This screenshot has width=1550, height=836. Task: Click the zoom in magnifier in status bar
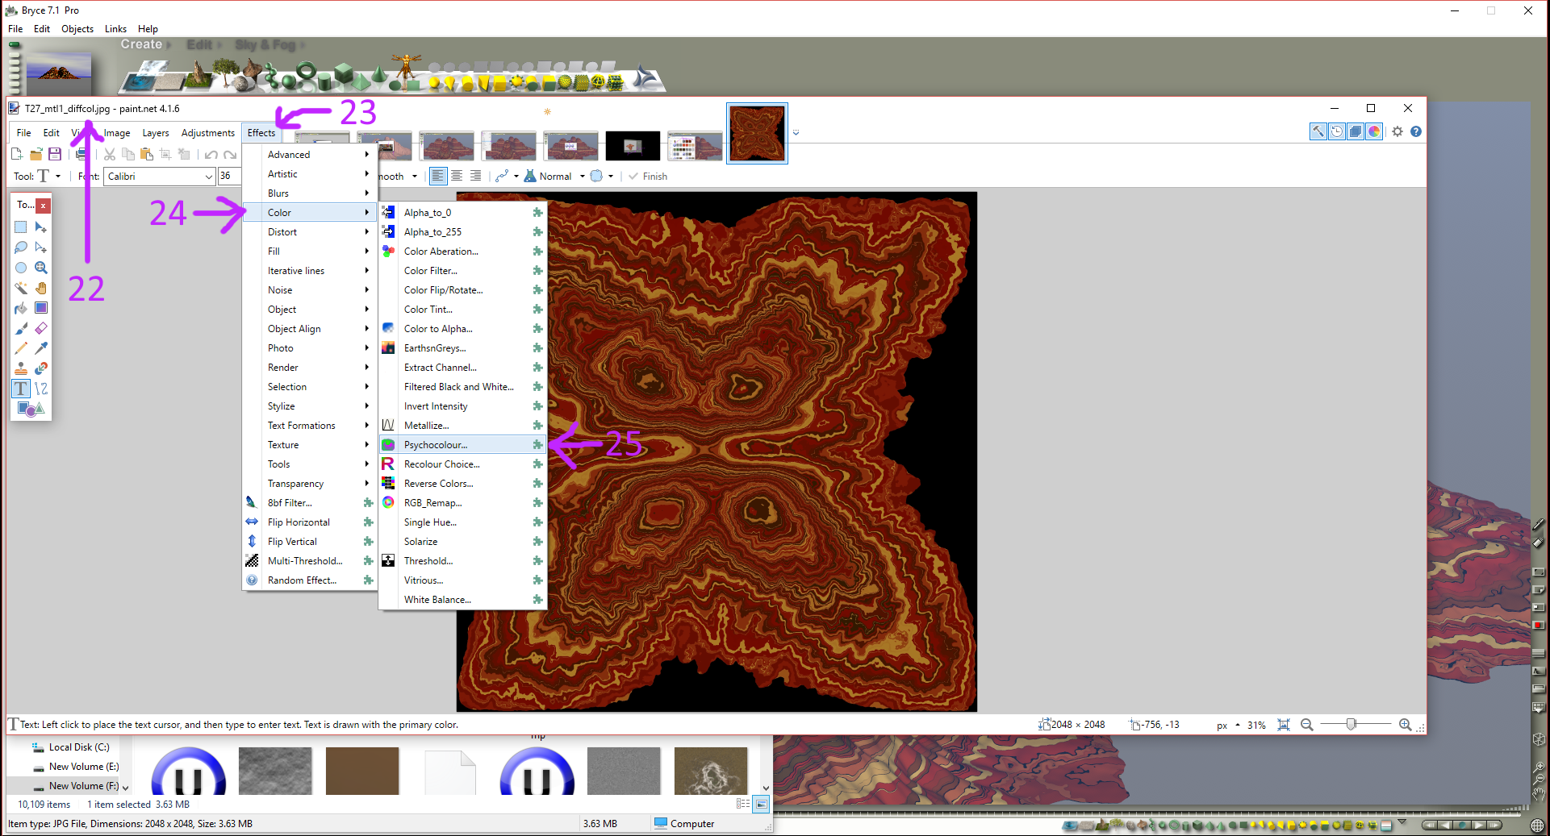[x=1406, y=725]
